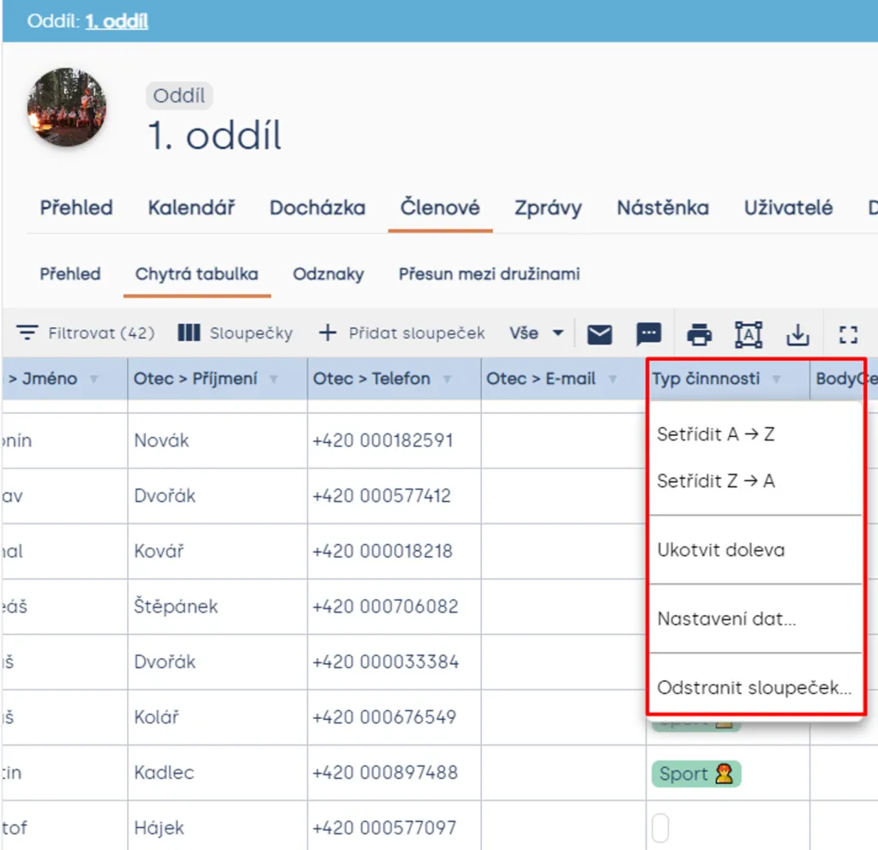
Task: Choose Odstranit sloupeček... menu entry
Action: click(x=755, y=688)
